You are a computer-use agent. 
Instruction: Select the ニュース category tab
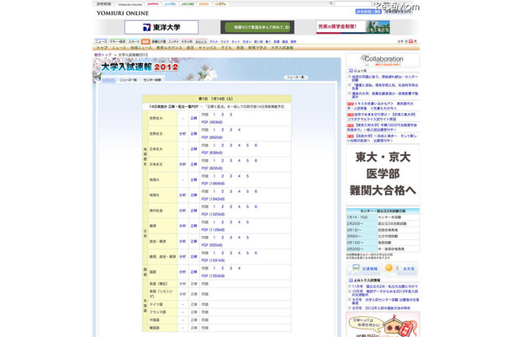click(101, 41)
